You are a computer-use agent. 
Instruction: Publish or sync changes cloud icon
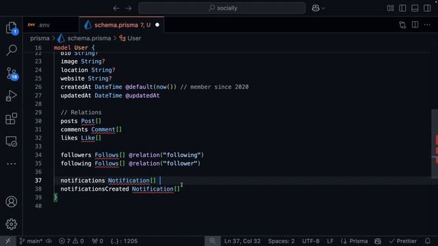click(x=49, y=241)
